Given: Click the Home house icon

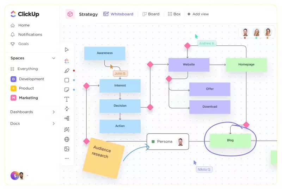Looking at the screenshot, I should click(13, 25).
